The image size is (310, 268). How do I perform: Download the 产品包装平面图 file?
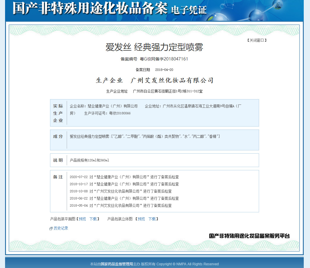point(93,219)
